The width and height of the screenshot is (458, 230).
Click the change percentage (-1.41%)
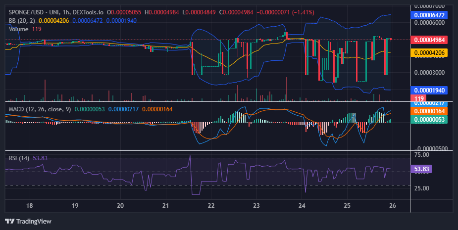(x=303, y=12)
